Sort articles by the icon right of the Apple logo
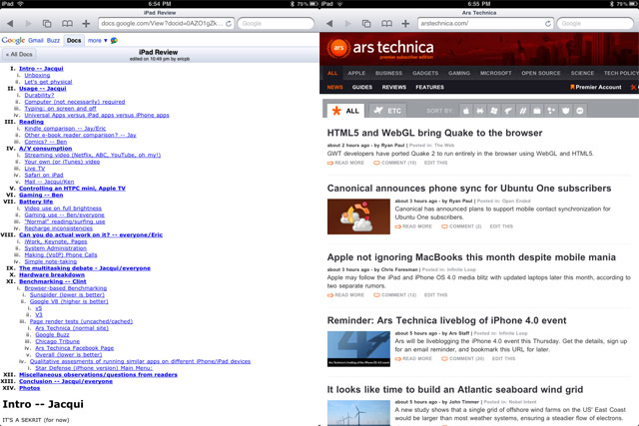Viewport: 639px width, 426px height. pyautogui.click(x=480, y=111)
